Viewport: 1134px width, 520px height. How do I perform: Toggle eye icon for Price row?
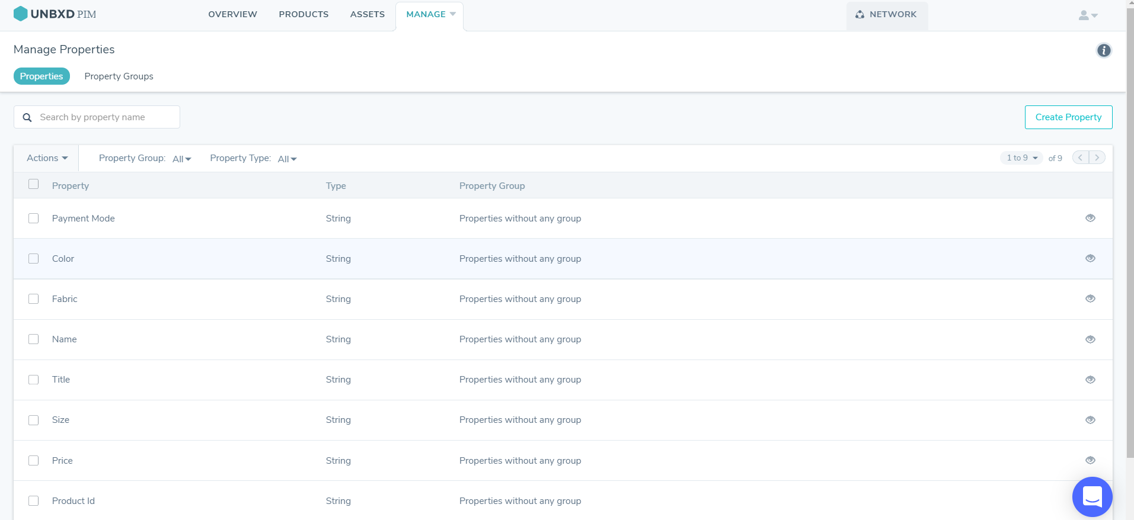click(1090, 460)
